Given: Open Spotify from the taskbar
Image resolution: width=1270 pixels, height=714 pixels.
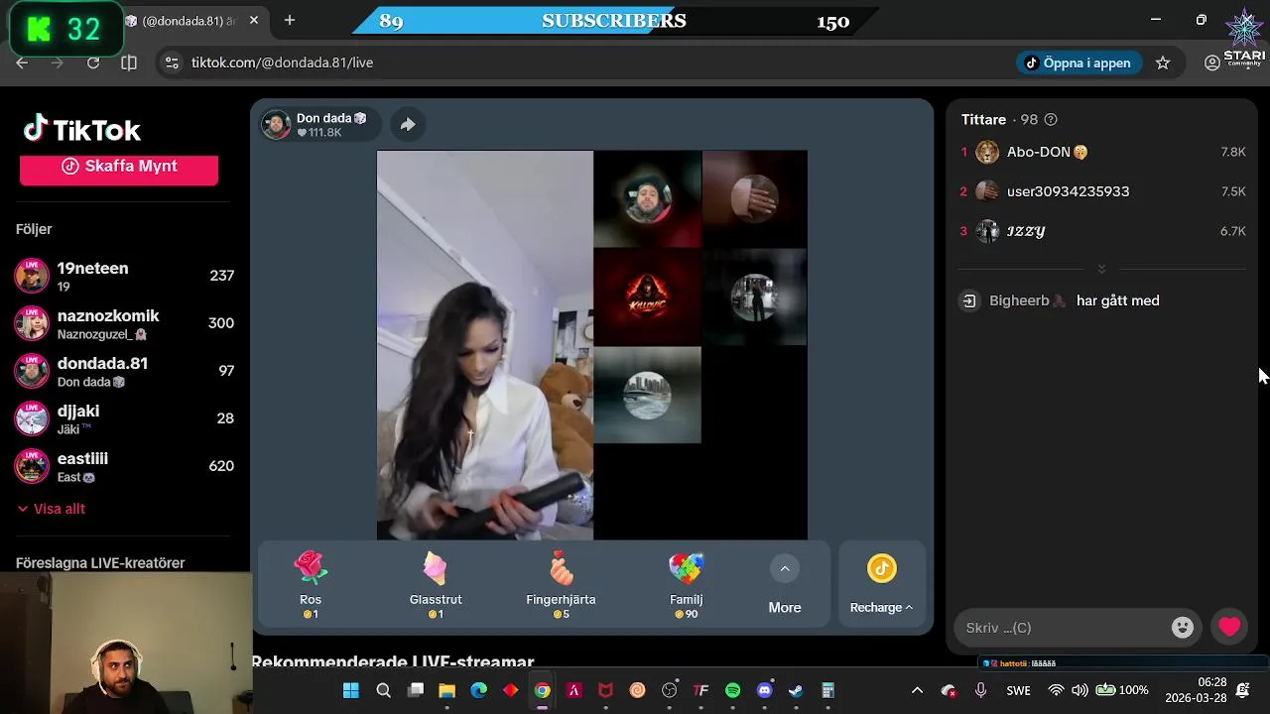Looking at the screenshot, I should [732, 690].
